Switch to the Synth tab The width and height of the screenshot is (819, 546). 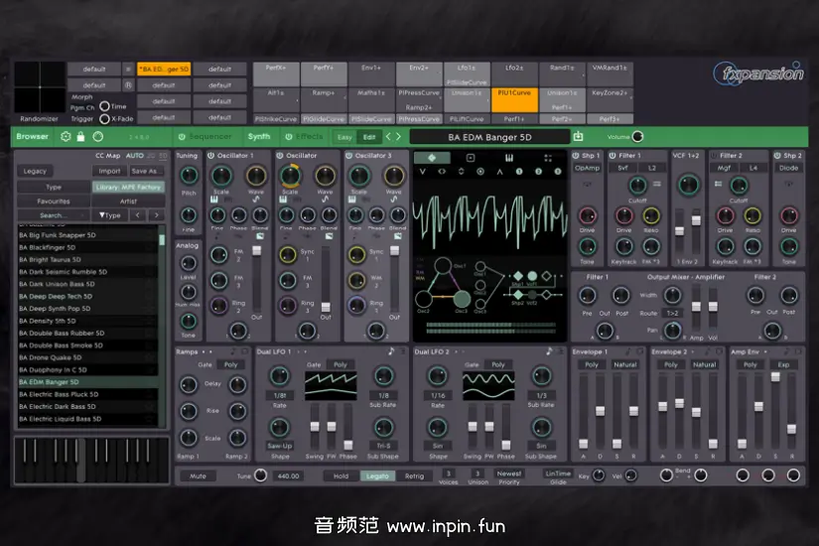point(258,137)
